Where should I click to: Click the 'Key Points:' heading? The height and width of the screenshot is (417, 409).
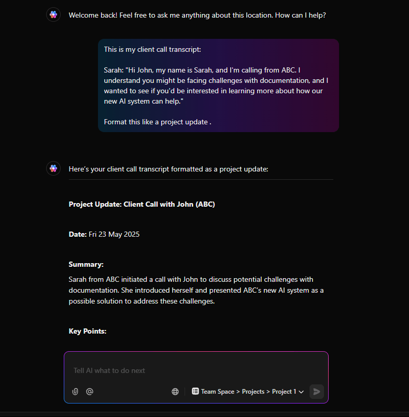88,331
